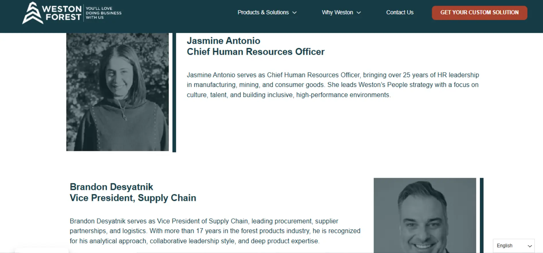This screenshot has width=543, height=253.
Task: Click Brandon Desyatnik's portrait photo
Action: point(425,215)
